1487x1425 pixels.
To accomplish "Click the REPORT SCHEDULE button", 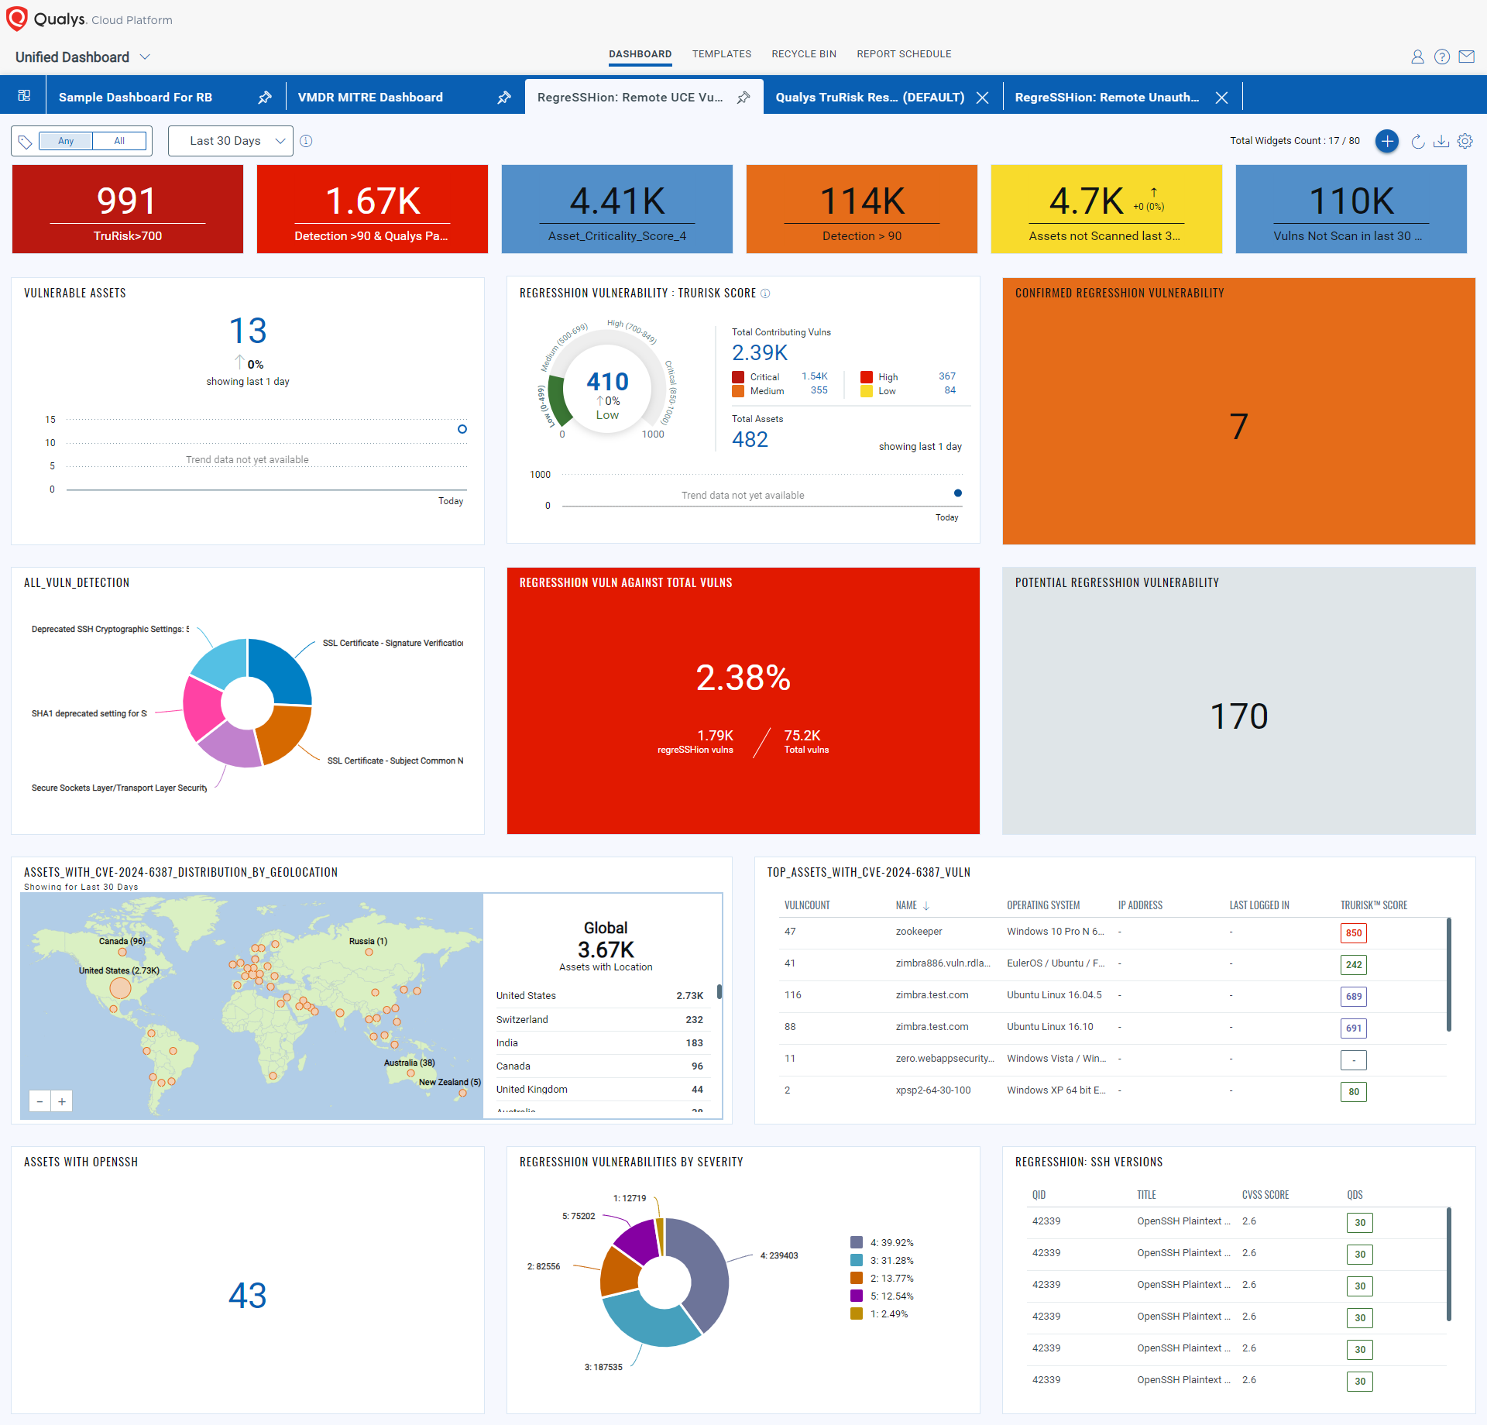I will (x=903, y=54).
